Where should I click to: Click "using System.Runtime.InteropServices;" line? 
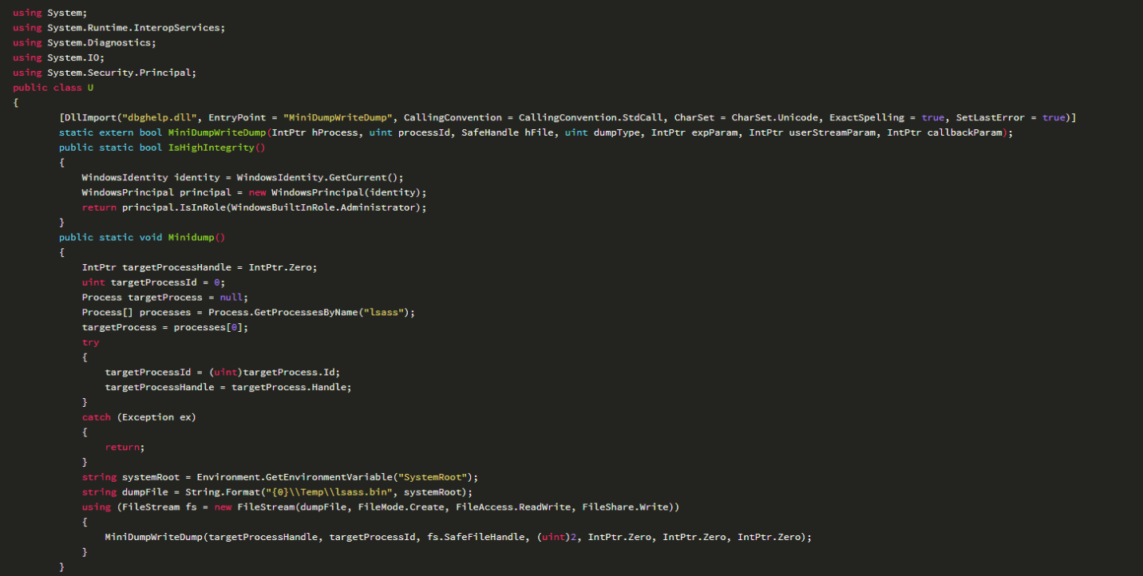pos(119,27)
